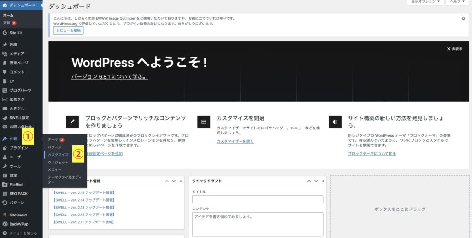Open the 表示オプション dropdown
The width and height of the screenshot is (472, 238).
[x=425, y=2]
